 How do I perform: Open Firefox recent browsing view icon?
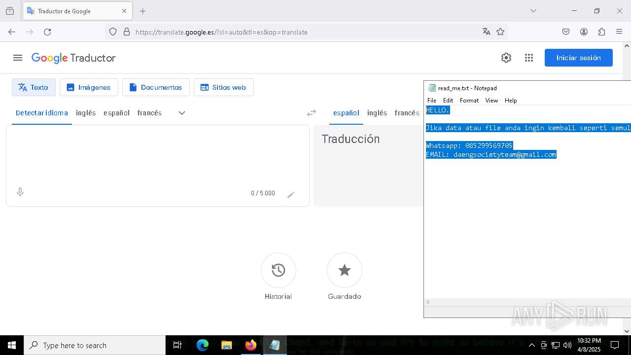[10, 11]
